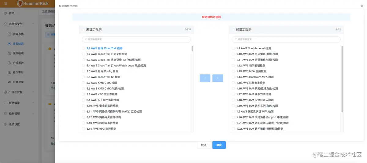
Task: Click the text 3.13 AWS 路由表监控检测
Action: (102, 123)
